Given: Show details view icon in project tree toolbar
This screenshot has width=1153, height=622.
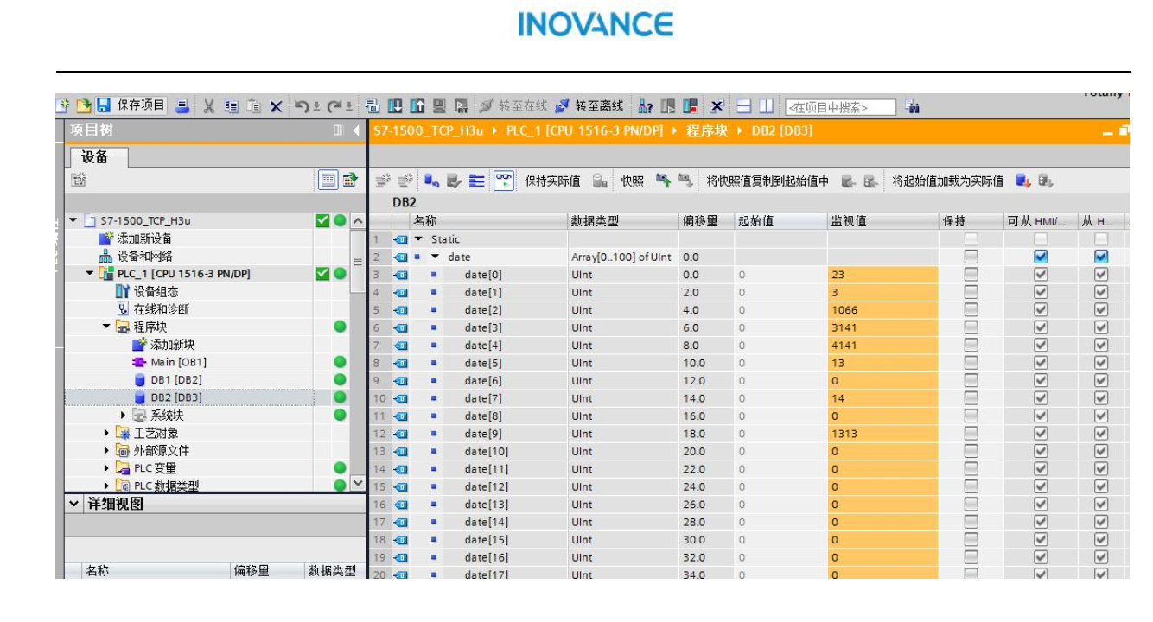Looking at the screenshot, I should [329, 181].
